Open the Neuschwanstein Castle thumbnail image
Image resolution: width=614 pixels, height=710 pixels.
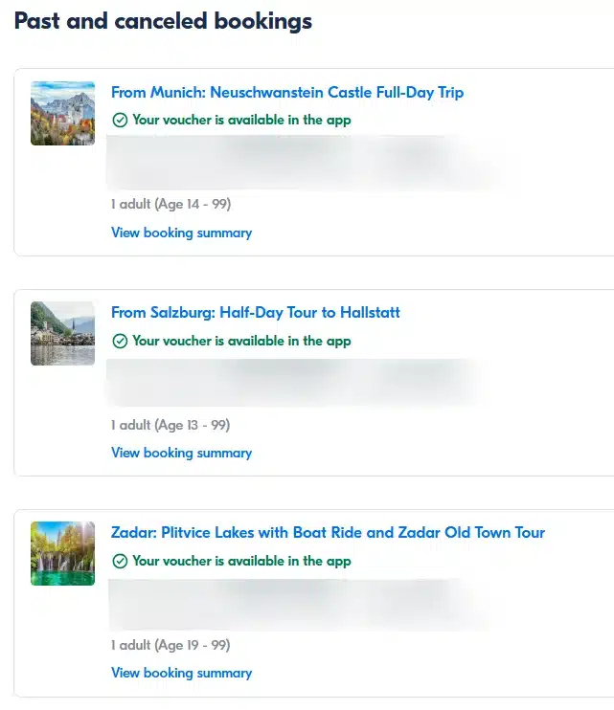point(63,113)
